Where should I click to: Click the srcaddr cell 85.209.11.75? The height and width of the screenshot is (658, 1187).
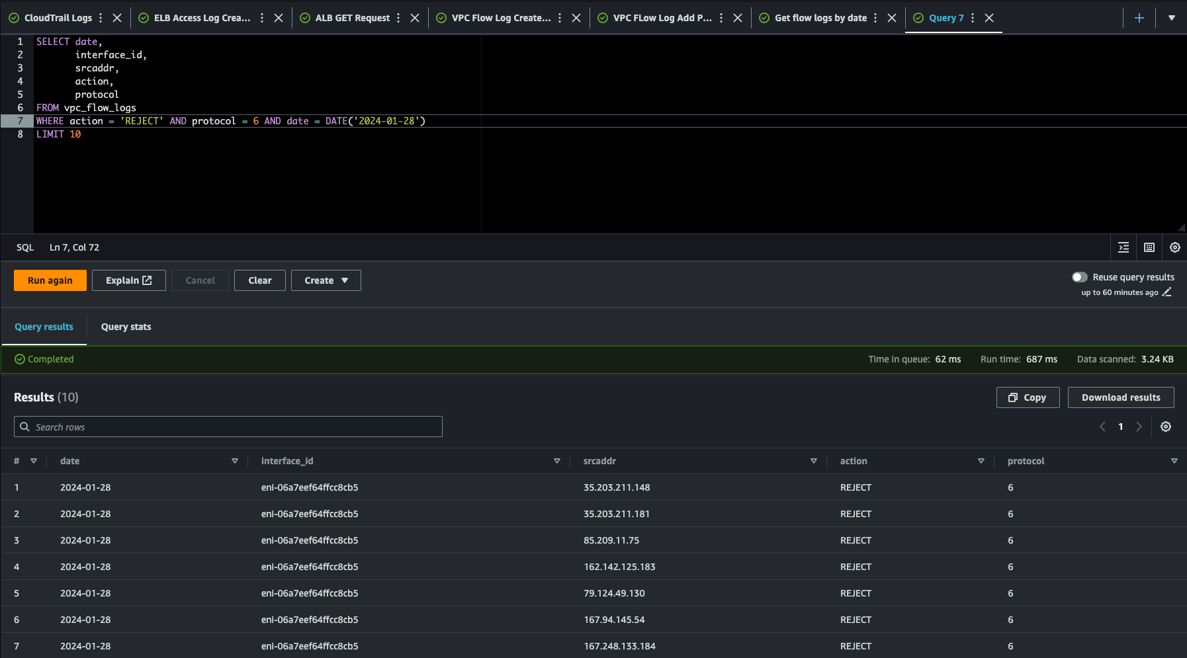611,540
